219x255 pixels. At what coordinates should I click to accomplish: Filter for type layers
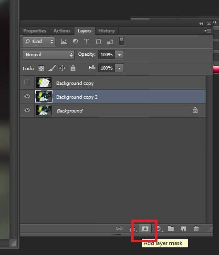(87, 41)
